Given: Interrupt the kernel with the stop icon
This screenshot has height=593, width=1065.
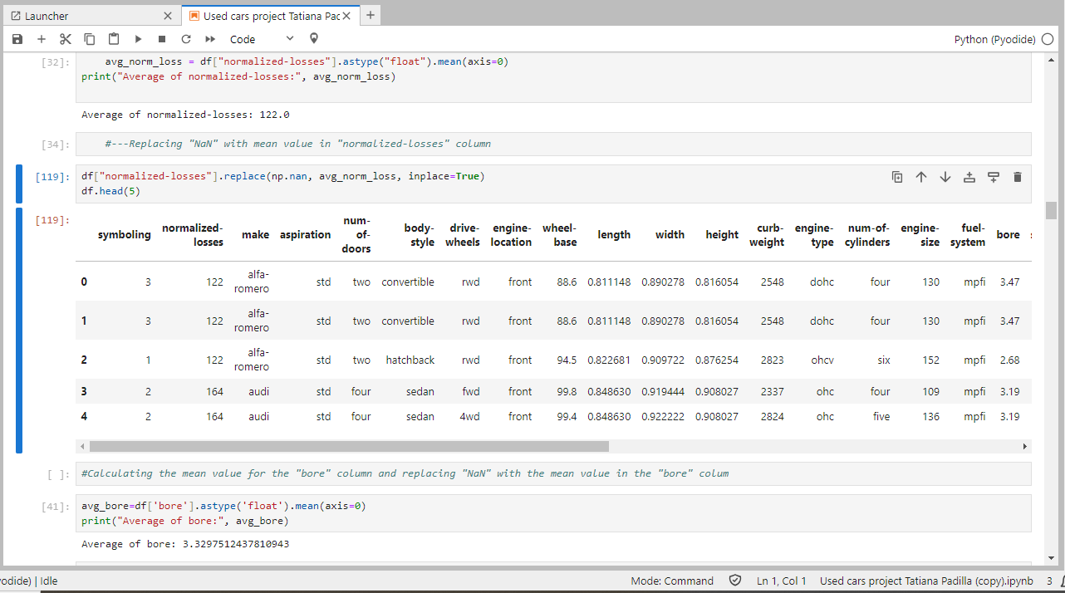Looking at the screenshot, I should tap(162, 39).
